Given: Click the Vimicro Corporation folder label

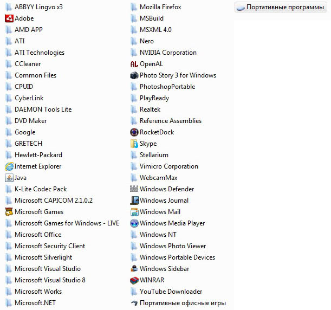Looking at the screenshot, I should pyautogui.click(x=169, y=166).
